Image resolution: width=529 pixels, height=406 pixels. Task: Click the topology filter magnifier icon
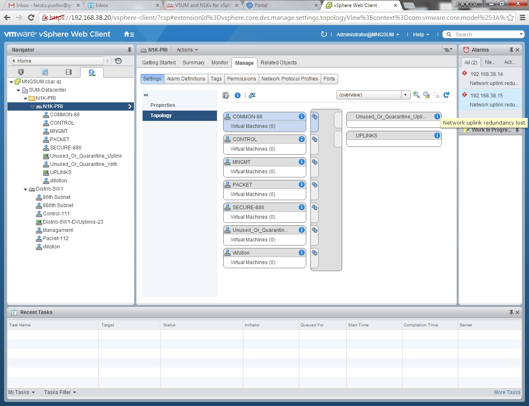tap(427, 95)
